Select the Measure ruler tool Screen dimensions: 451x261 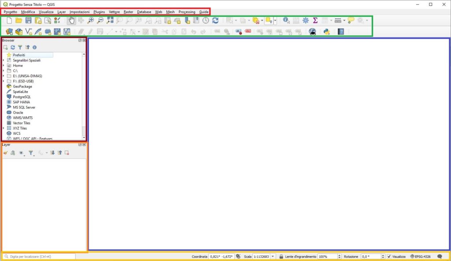coord(338,20)
